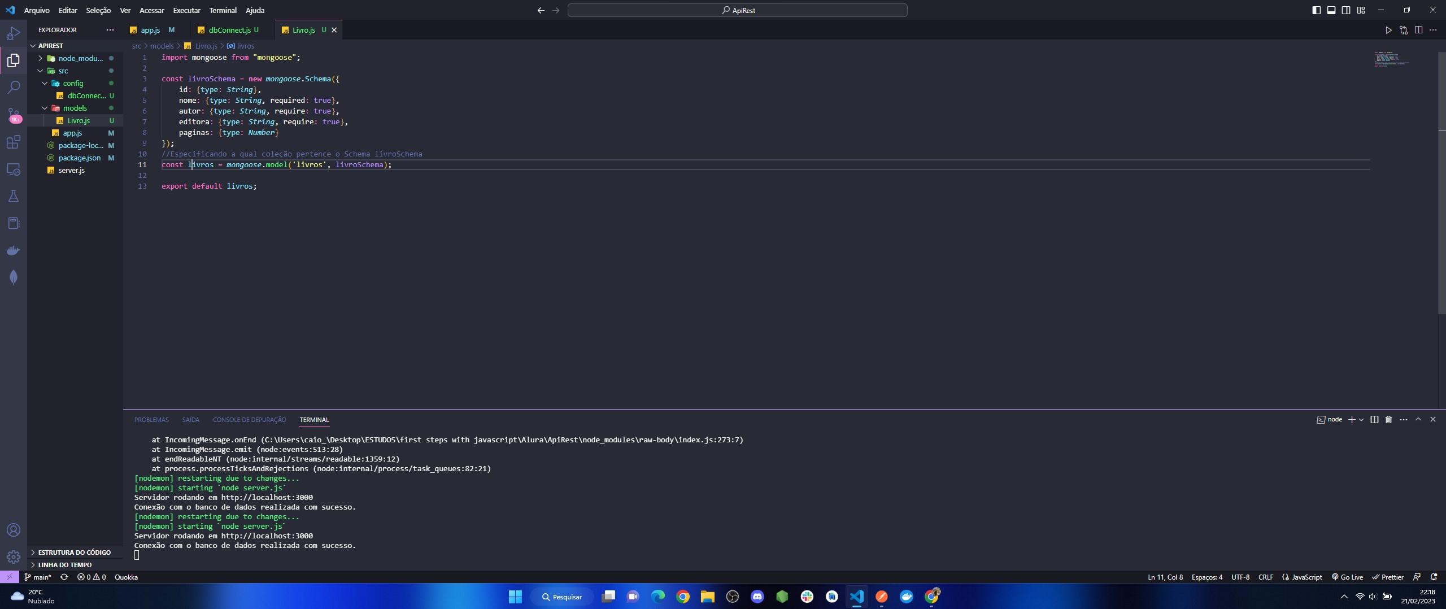This screenshot has height=609, width=1446.
Task: Synchronize changes icon in status bar
Action: click(64, 577)
